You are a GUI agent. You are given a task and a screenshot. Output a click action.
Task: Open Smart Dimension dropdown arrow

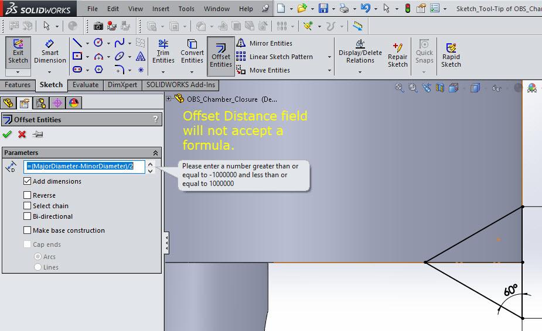(x=49, y=72)
